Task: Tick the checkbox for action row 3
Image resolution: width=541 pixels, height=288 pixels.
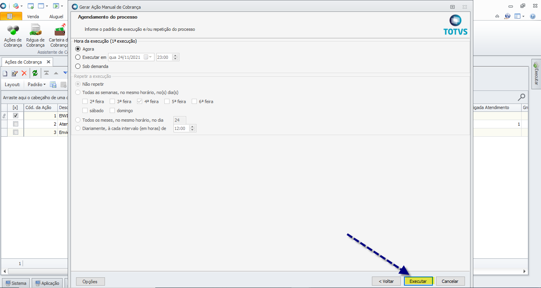Action: (x=15, y=132)
